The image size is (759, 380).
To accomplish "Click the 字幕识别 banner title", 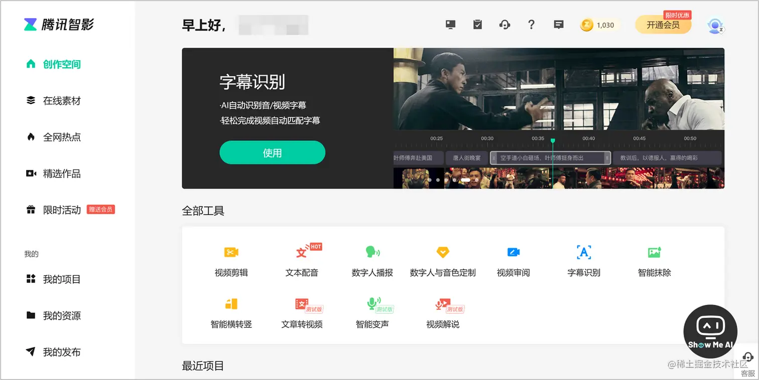I will (x=252, y=82).
